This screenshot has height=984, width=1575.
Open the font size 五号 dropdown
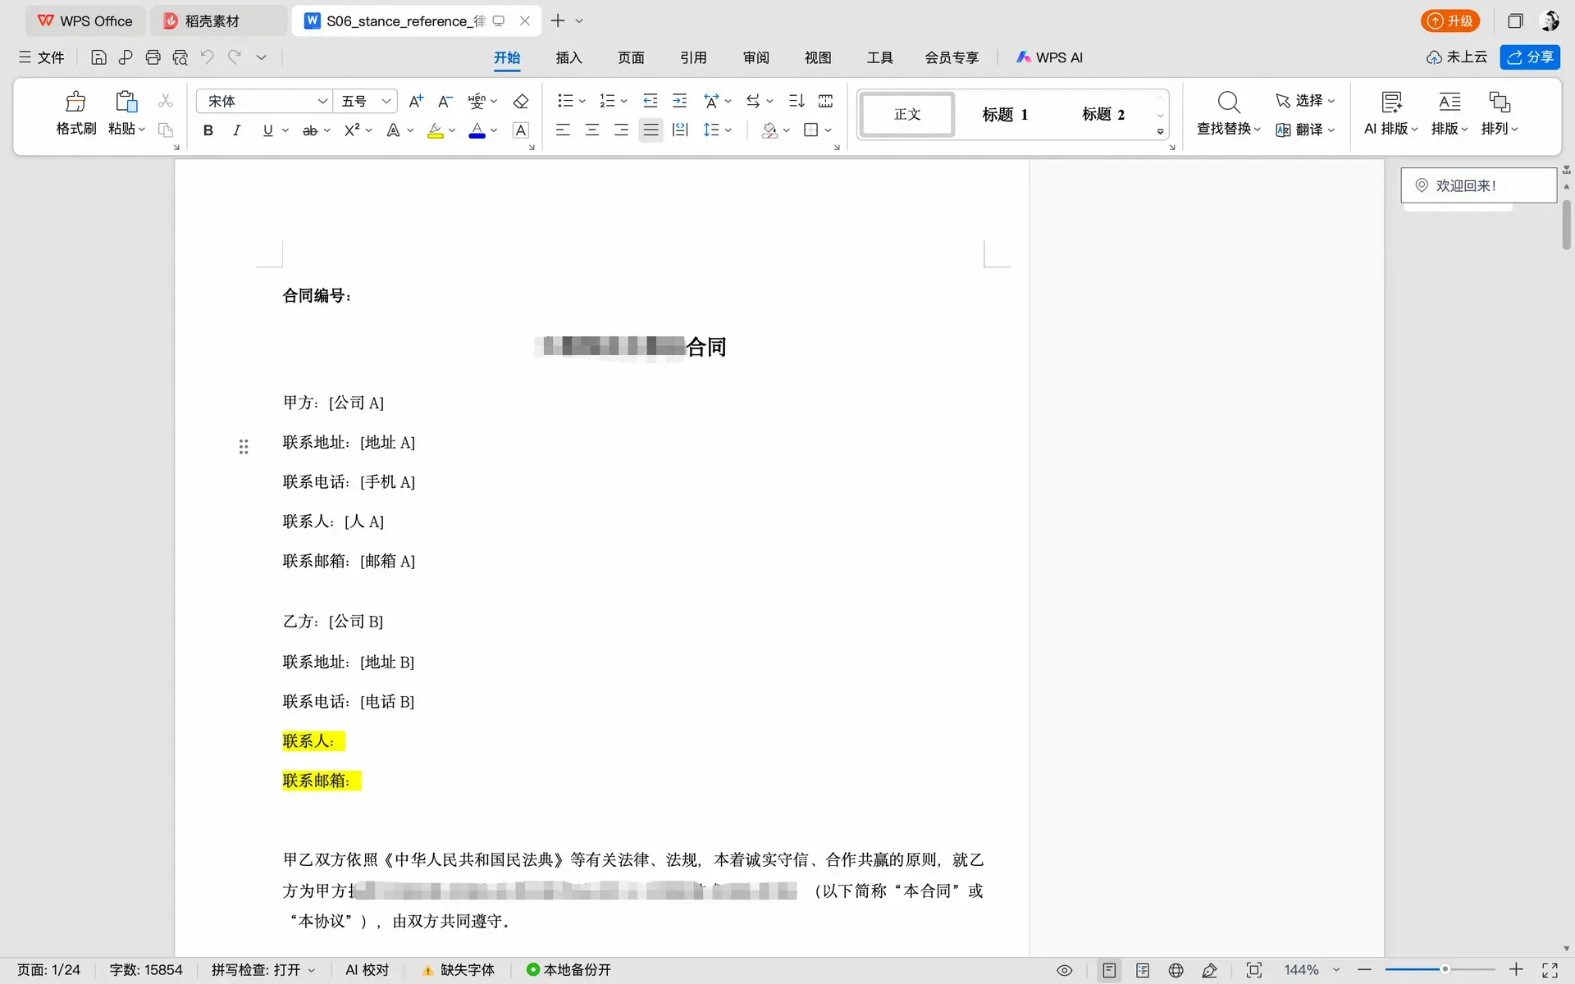point(386,101)
